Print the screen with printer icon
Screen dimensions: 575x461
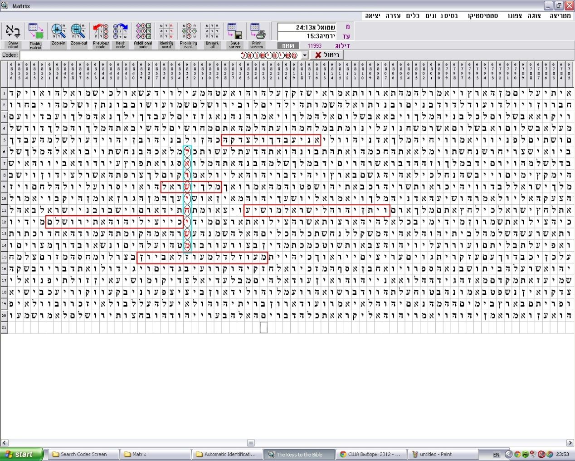257,32
